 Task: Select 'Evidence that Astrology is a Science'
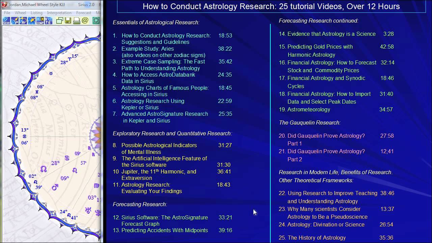[x=331, y=34]
